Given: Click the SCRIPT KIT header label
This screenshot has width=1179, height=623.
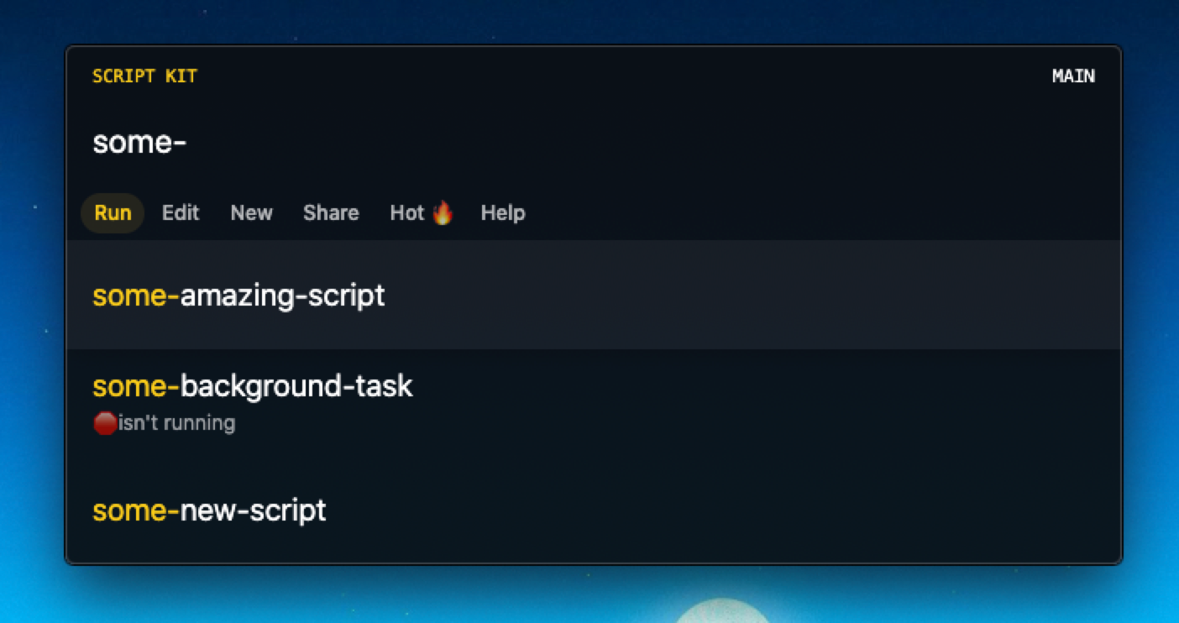Looking at the screenshot, I should tap(144, 76).
